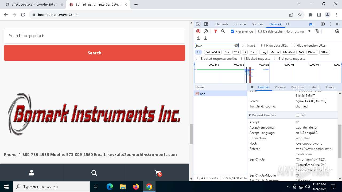The height and width of the screenshot is (192, 342).
Task: Open DevTools settings gear
Action: (x=323, y=24)
